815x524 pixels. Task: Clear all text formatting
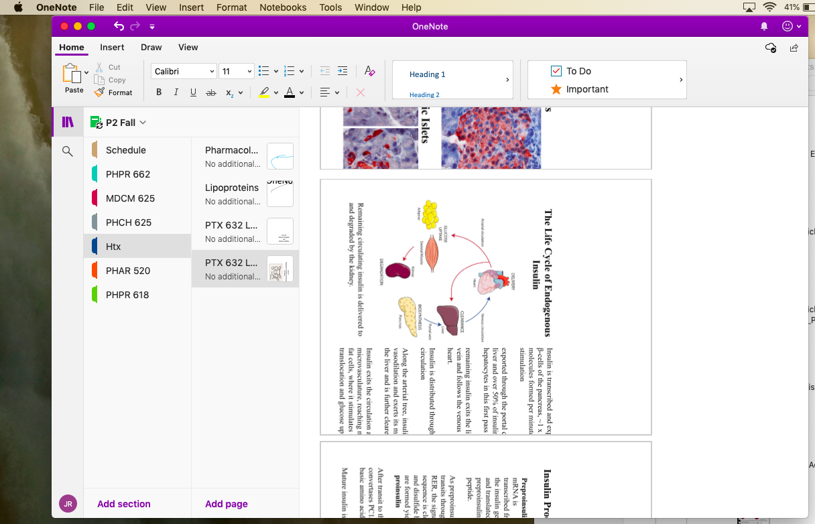pyautogui.click(x=369, y=71)
